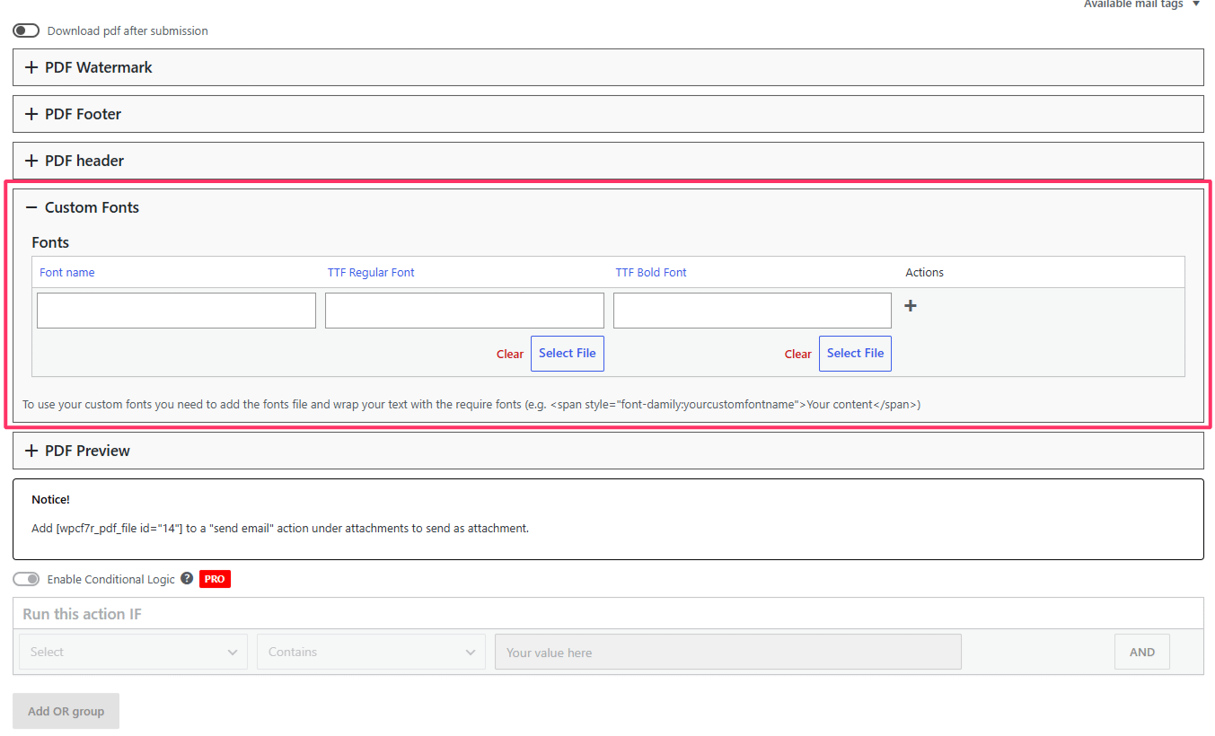This screenshot has height=736, width=1215.
Task: Open the Contains operator dropdown
Action: point(371,653)
